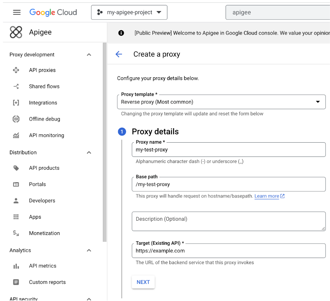This screenshot has width=330, height=301.
Task: Open the Offline debug tool
Action: (x=16, y=119)
